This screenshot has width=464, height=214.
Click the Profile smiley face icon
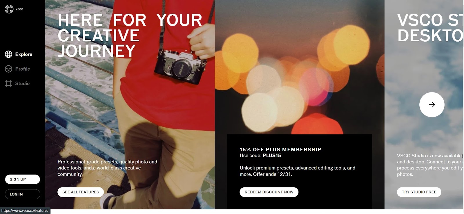(x=8, y=69)
